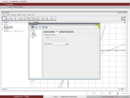Select the Move arrow tool
Viewport: 130px width, 98px height.
(4, 19)
